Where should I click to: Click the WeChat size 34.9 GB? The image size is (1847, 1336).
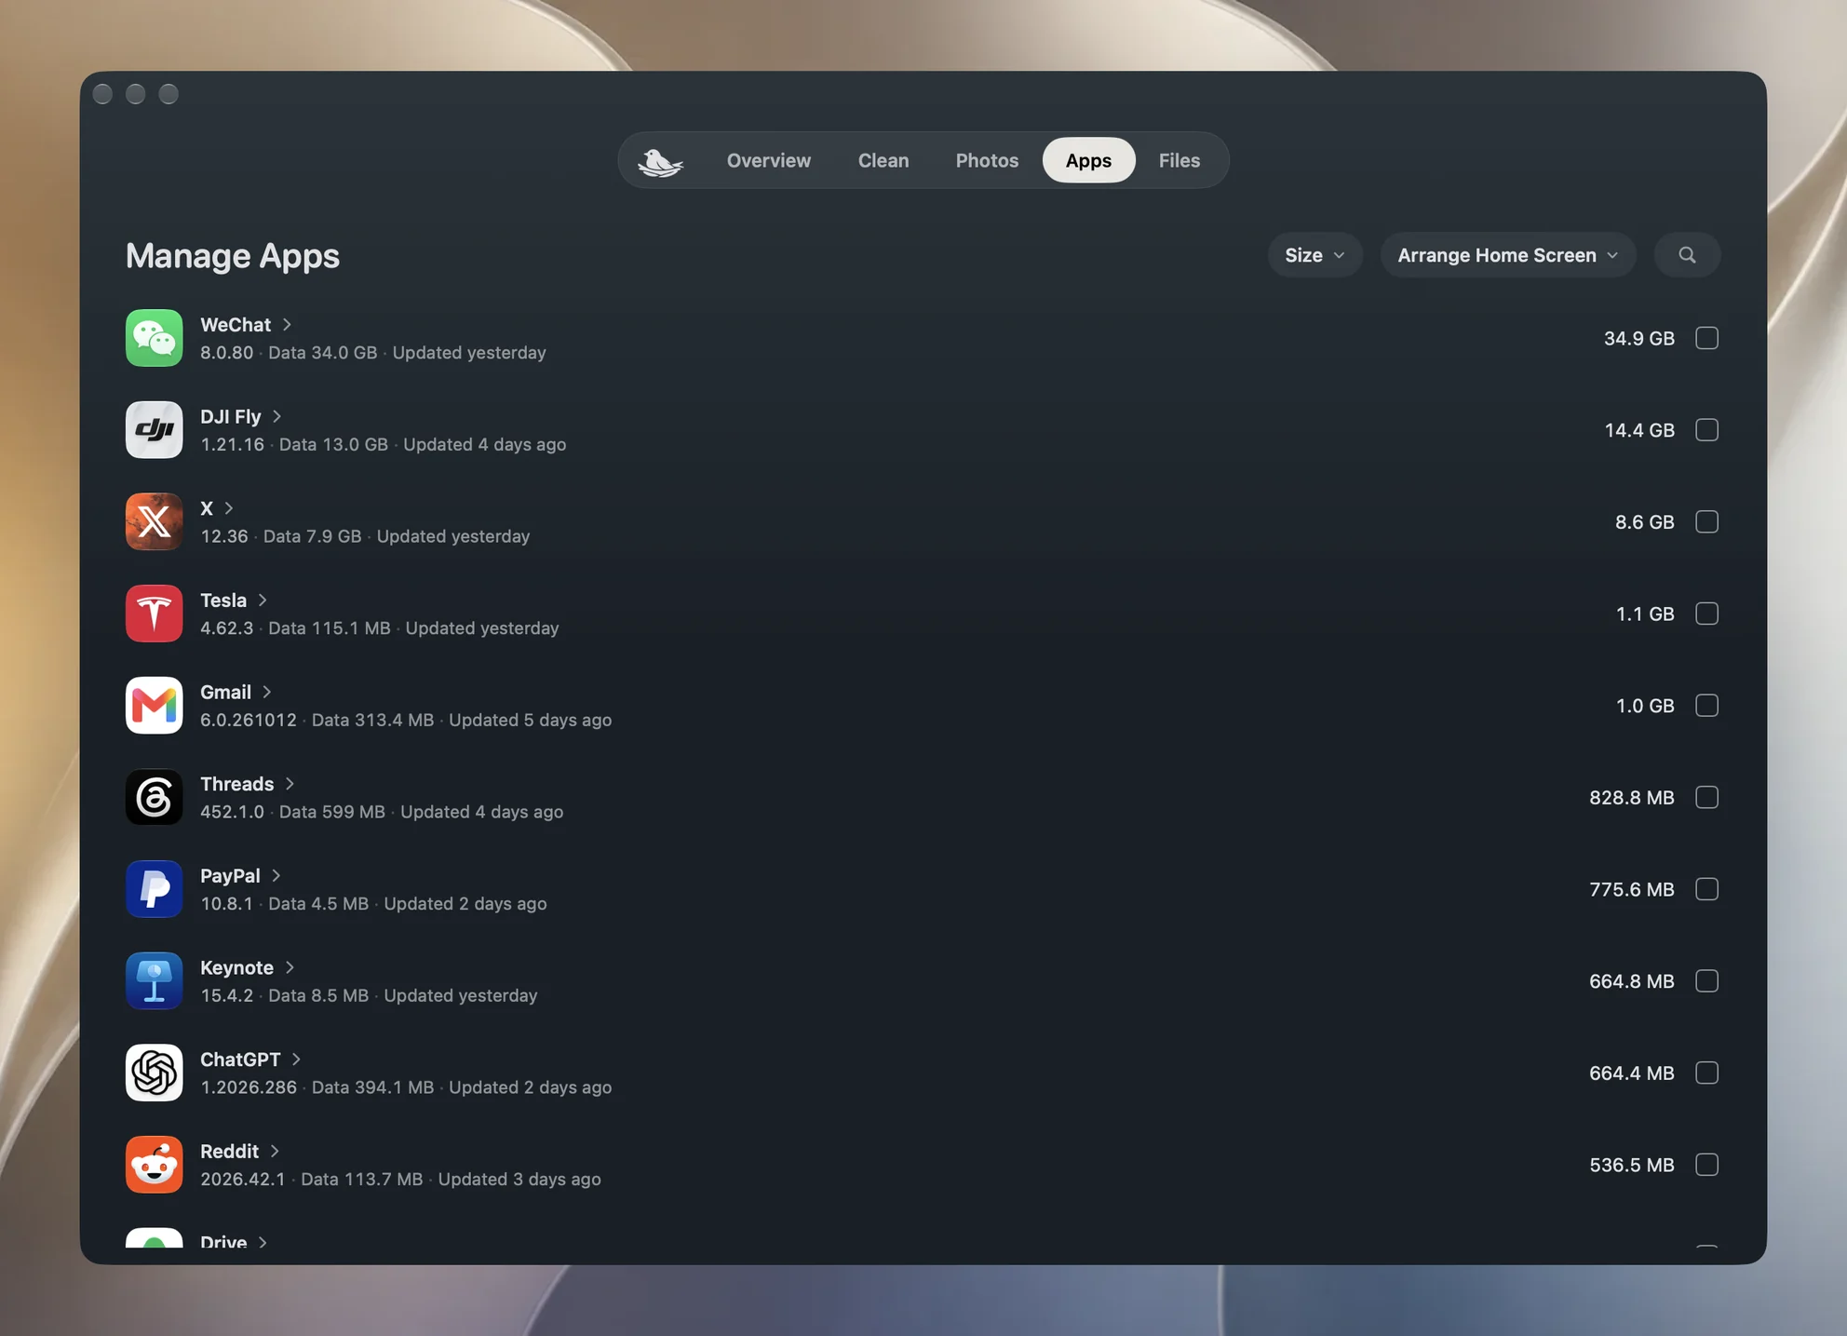[1638, 338]
